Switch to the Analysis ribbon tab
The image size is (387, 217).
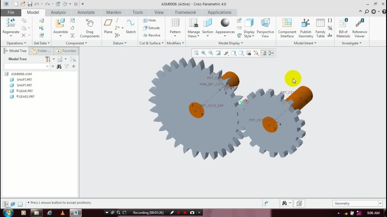[58, 12]
